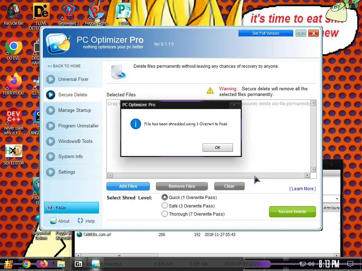Viewport: 362px width, 271px height.
Task: Click the volume icon in system tray
Action: (311, 264)
